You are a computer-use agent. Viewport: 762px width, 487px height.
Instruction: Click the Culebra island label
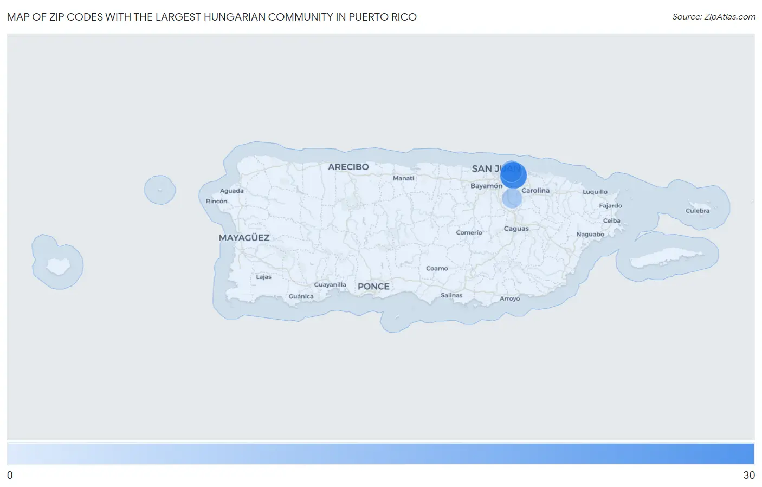point(697,211)
